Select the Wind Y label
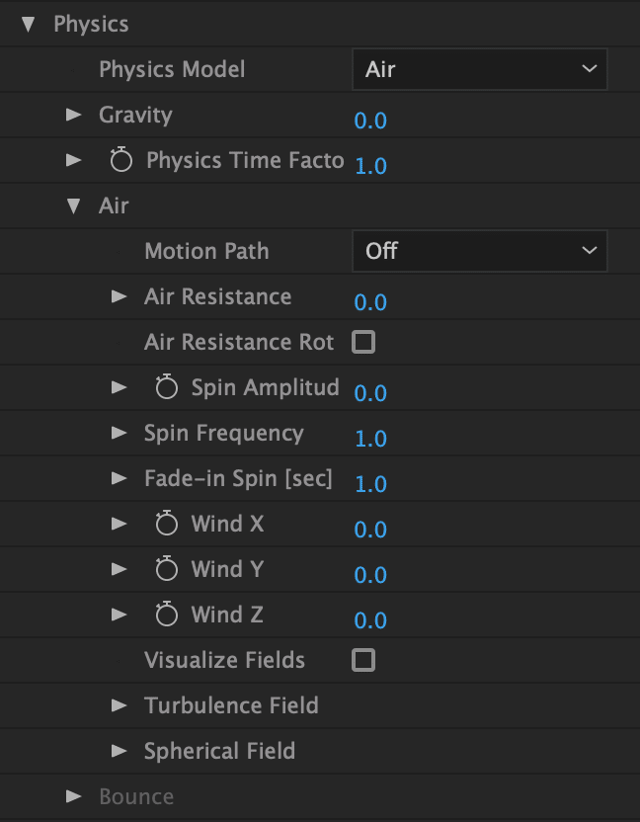 click(227, 569)
